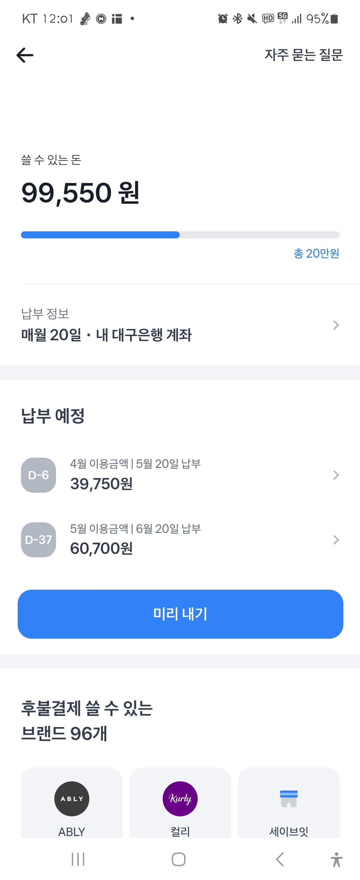This screenshot has width=360, height=880.
Task: Tap the D-6 payment badge
Action: click(39, 475)
